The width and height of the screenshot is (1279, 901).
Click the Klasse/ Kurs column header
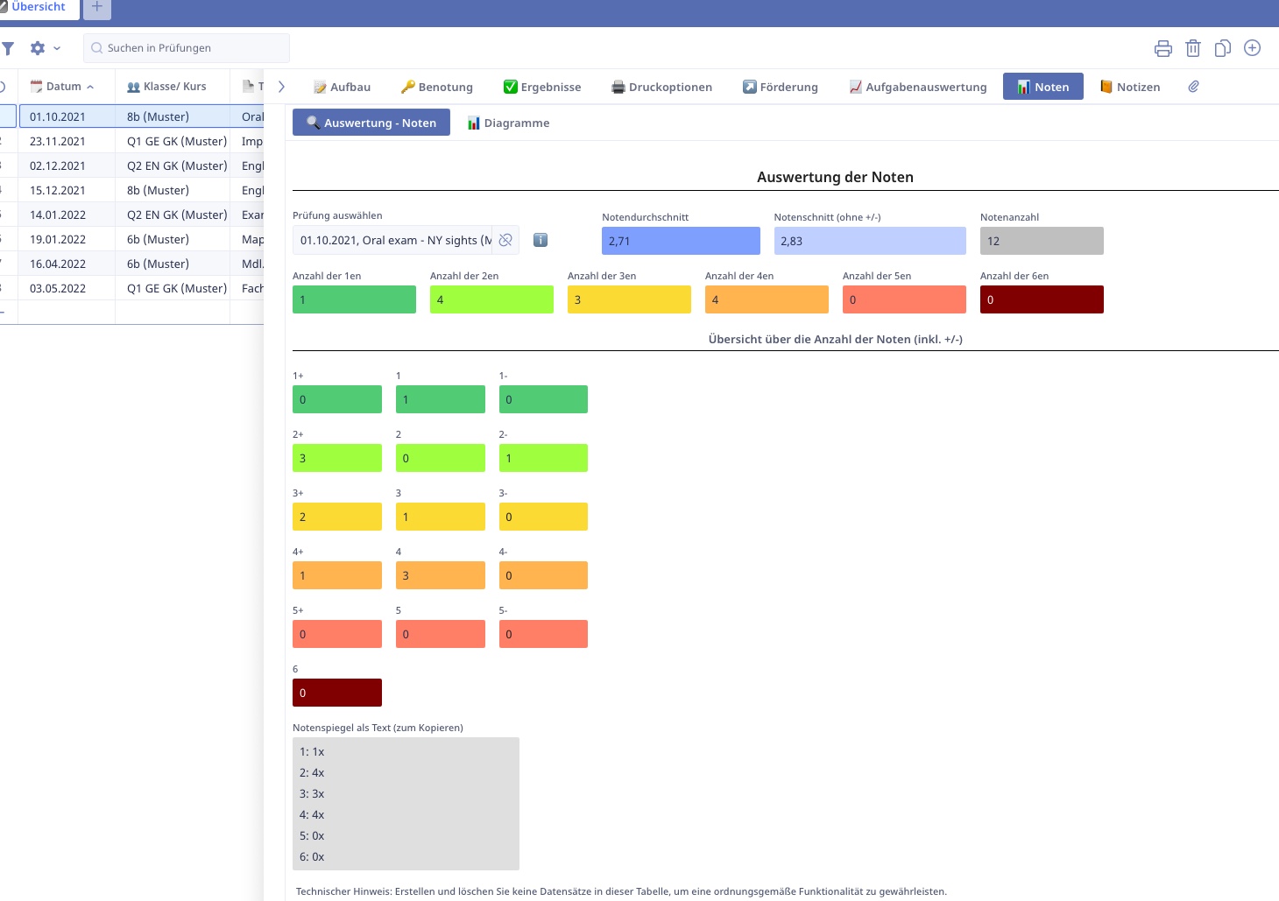pyautogui.click(x=173, y=87)
